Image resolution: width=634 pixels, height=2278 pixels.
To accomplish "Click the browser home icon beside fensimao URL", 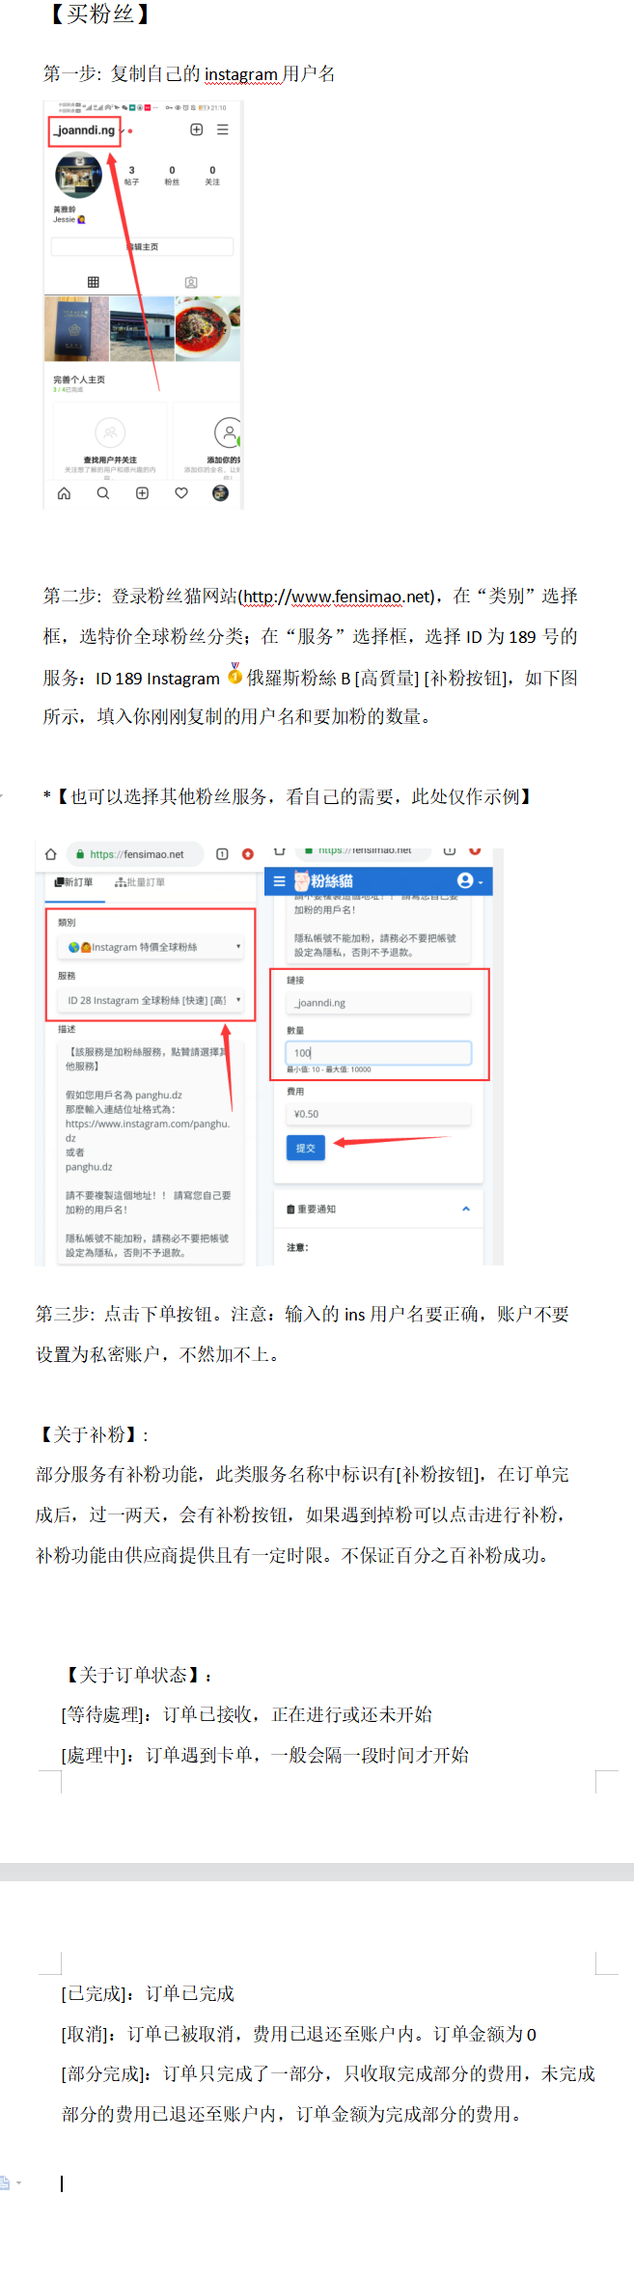I will pyautogui.click(x=51, y=854).
